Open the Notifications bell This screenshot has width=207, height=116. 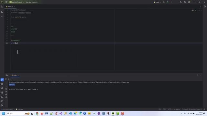click(205, 6)
